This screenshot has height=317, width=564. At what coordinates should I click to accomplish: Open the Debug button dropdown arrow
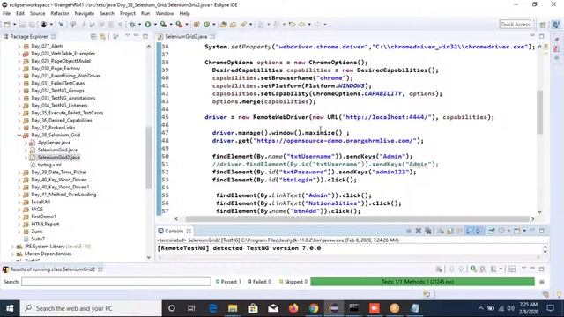click(139, 24)
